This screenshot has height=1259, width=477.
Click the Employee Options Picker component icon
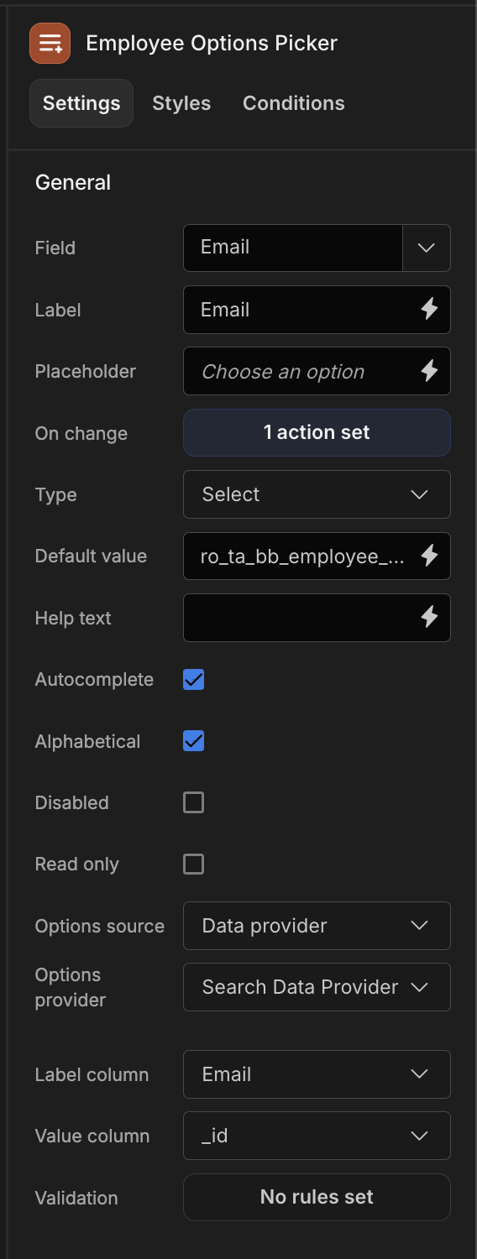50,44
